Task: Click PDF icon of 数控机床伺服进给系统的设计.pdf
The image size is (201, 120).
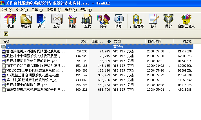Action: [x=4, y=61]
